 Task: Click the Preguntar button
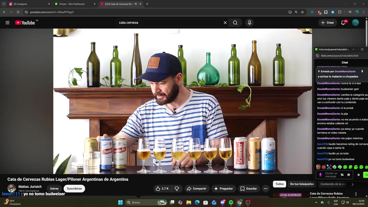[223, 189]
